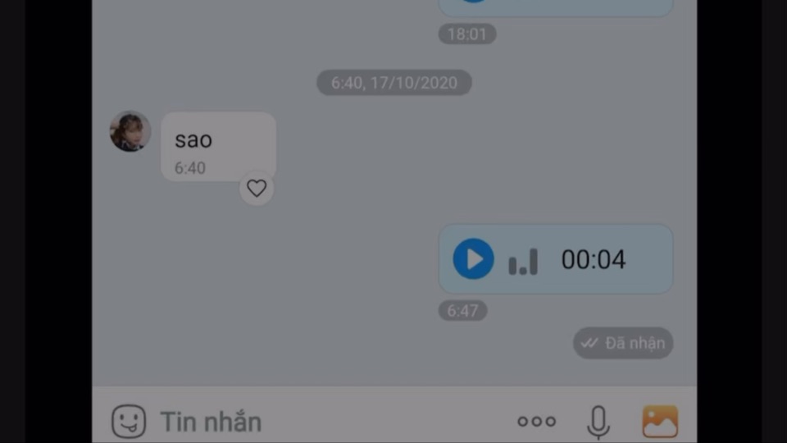Like the 'sao' message with heart
The width and height of the screenshot is (787, 443).
pos(257,189)
